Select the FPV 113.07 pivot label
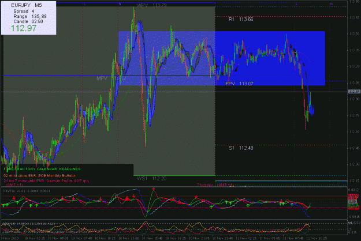The width and height of the screenshot is (361, 241). coord(239,84)
